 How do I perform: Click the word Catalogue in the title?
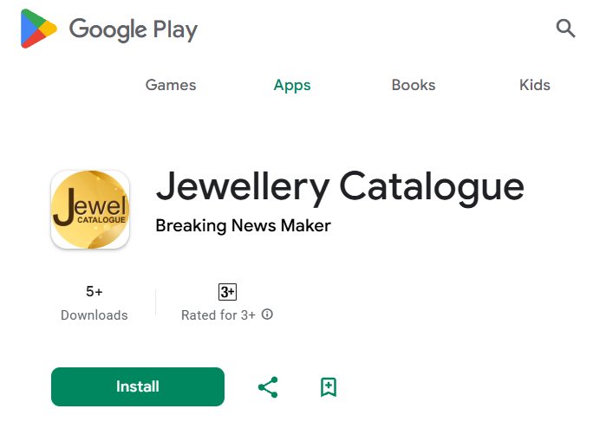click(x=432, y=187)
